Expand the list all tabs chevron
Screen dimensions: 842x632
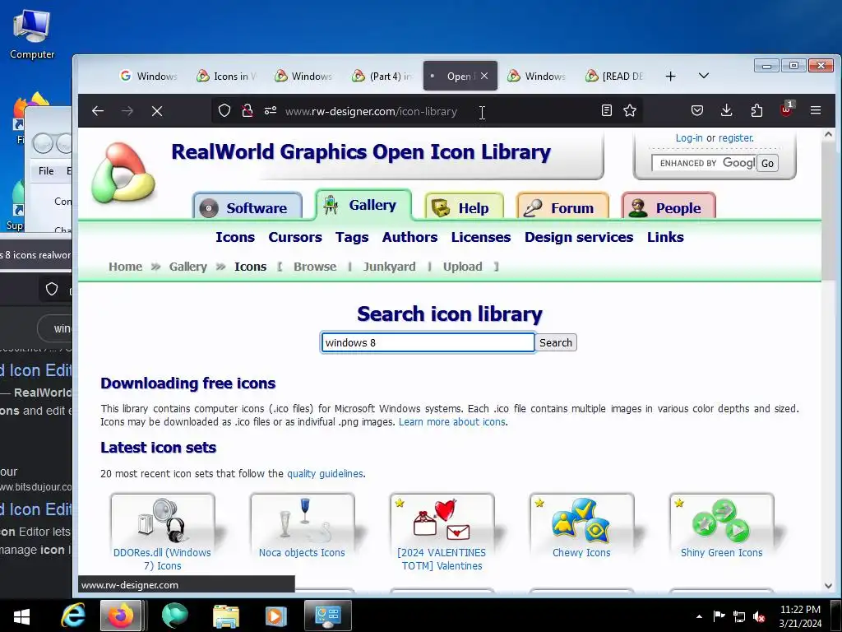tap(704, 76)
